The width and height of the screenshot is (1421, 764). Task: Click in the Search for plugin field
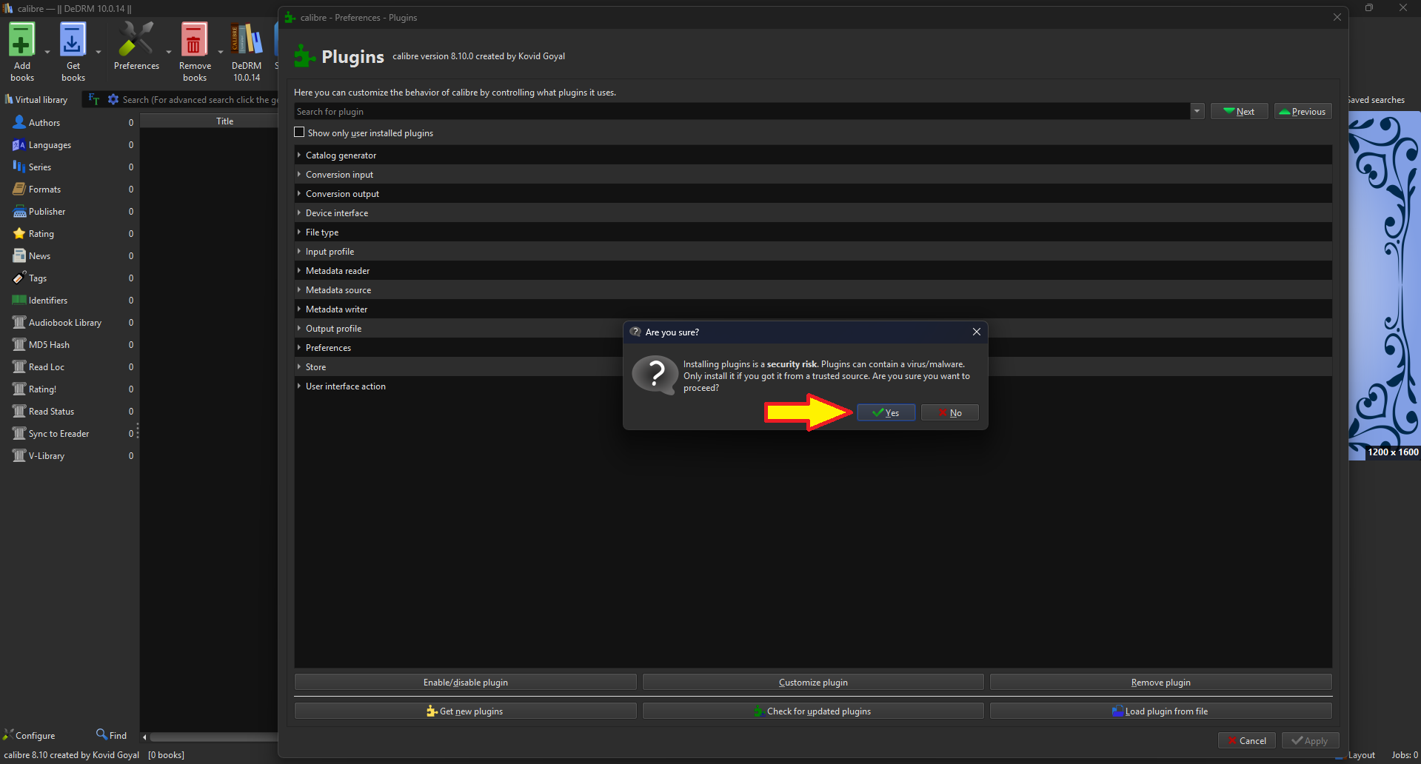[740, 112]
